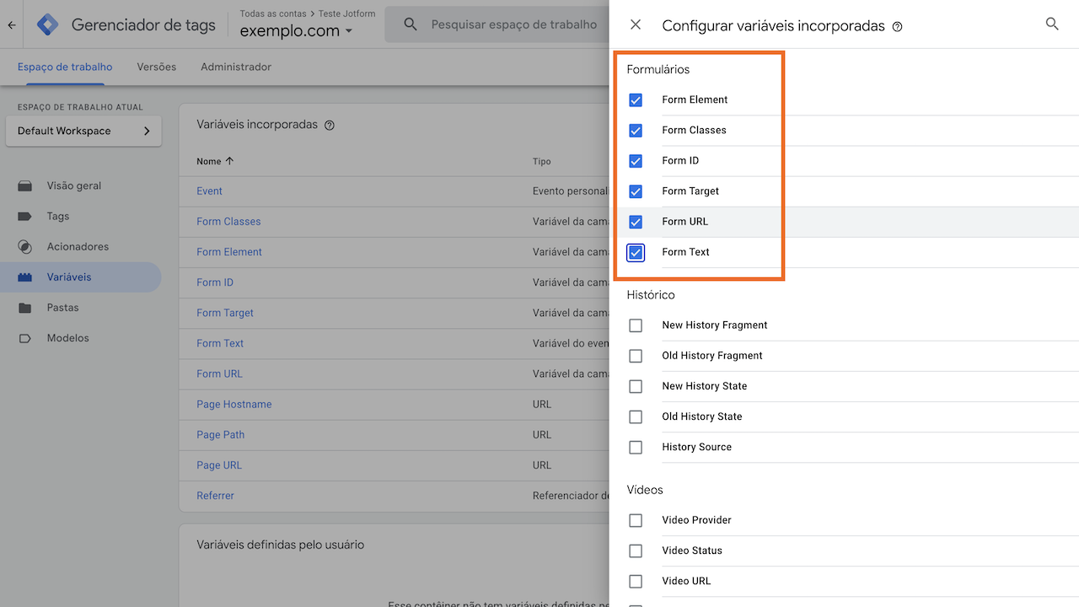Disable the Form Text variable checkbox
The image size is (1079, 607).
[x=636, y=252]
